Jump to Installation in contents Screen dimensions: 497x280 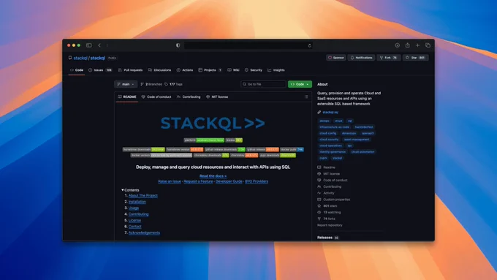[137, 202]
